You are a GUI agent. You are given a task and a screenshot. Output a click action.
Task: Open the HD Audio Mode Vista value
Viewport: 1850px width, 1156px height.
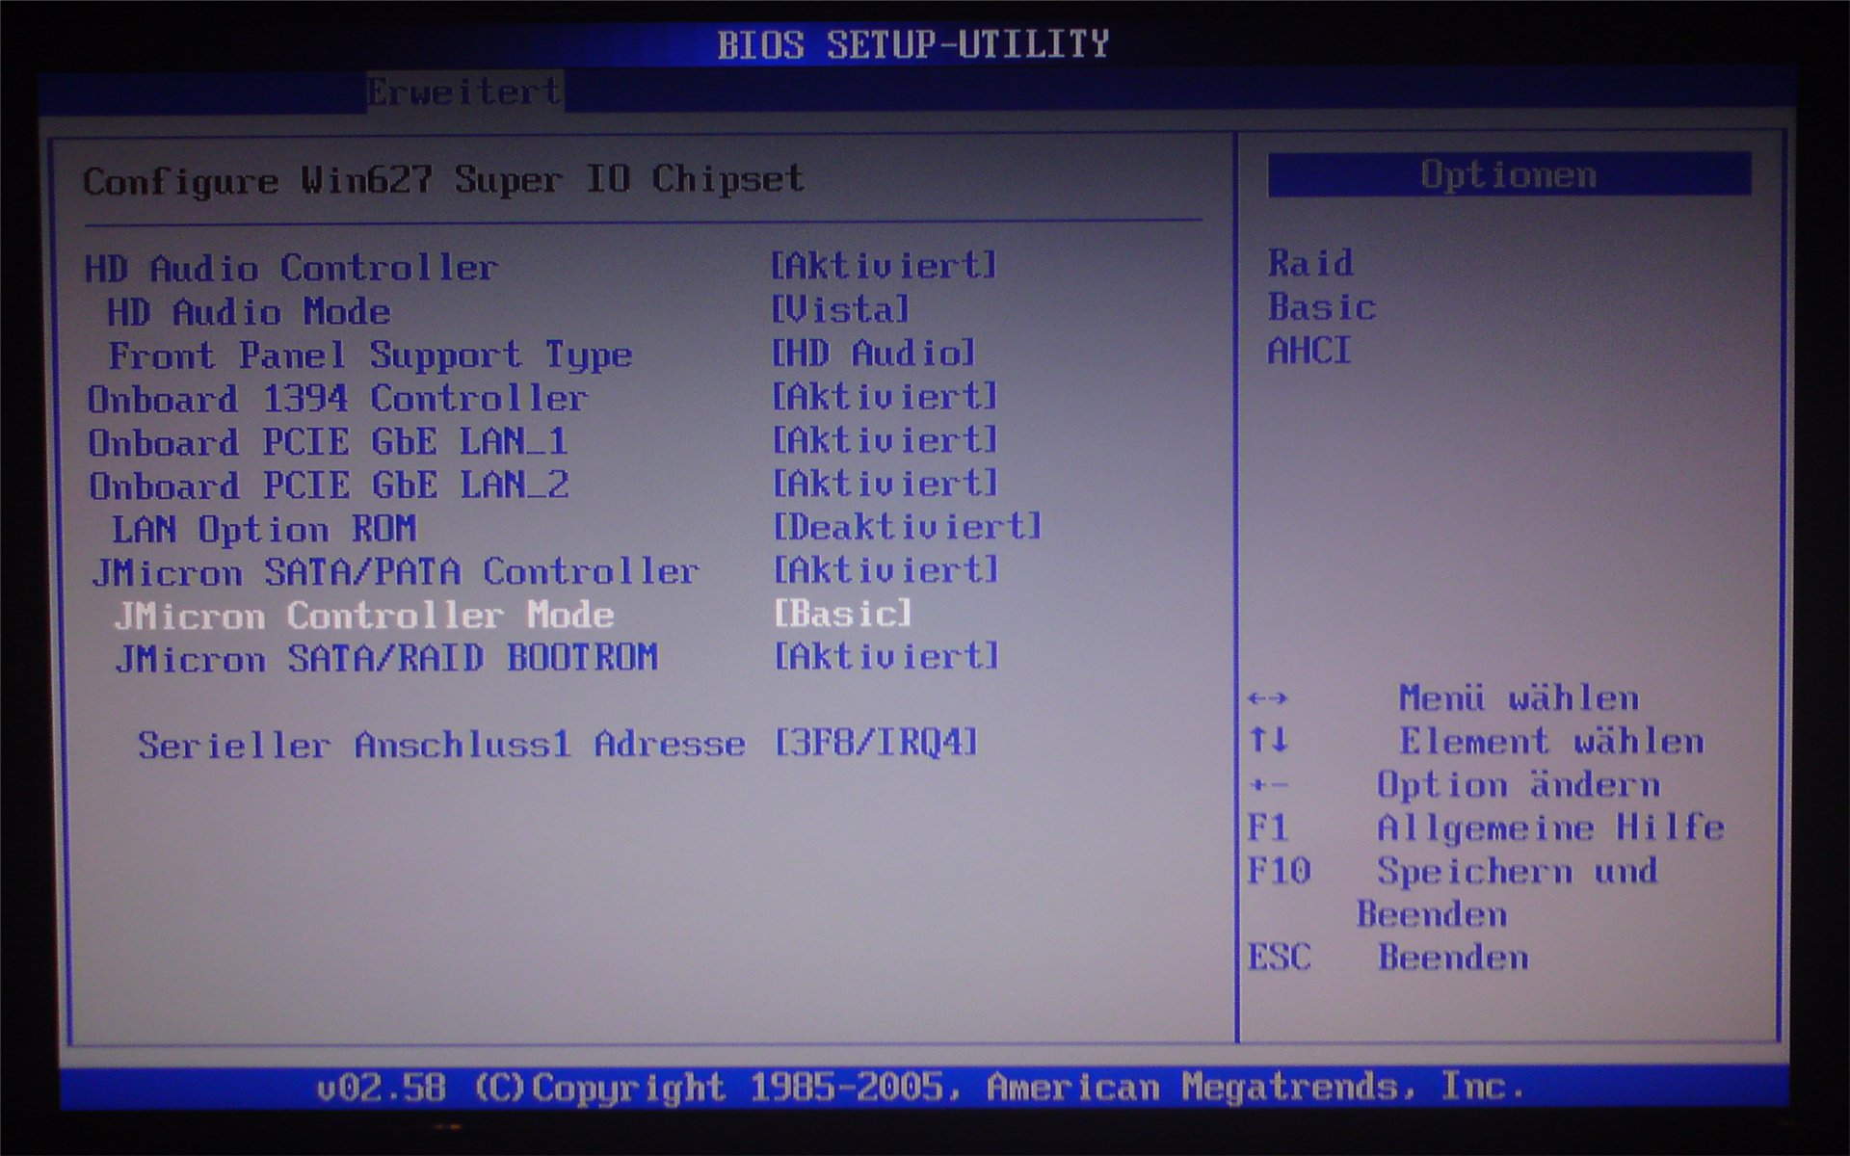[840, 310]
